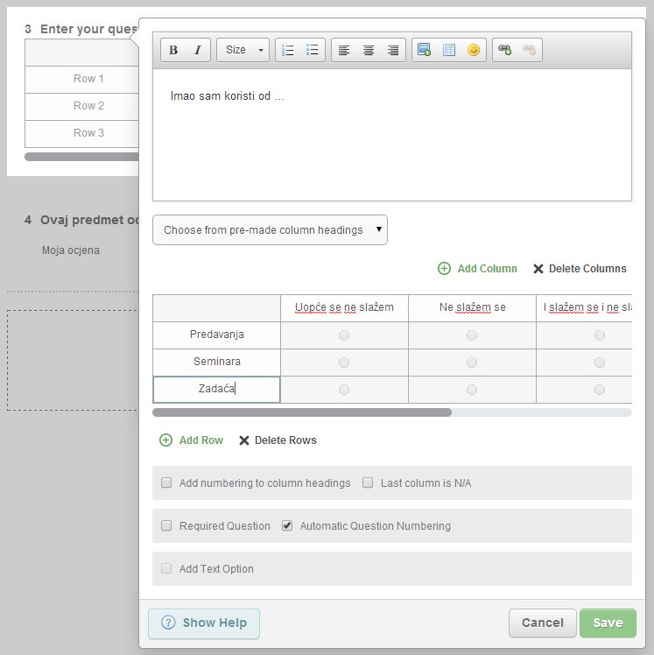Click the Seminara row label field
The image size is (654, 655).
(217, 362)
